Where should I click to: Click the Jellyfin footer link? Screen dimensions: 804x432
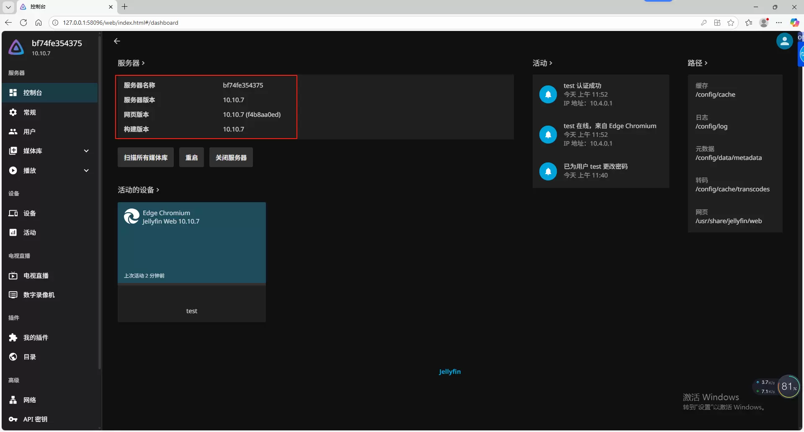(449, 371)
